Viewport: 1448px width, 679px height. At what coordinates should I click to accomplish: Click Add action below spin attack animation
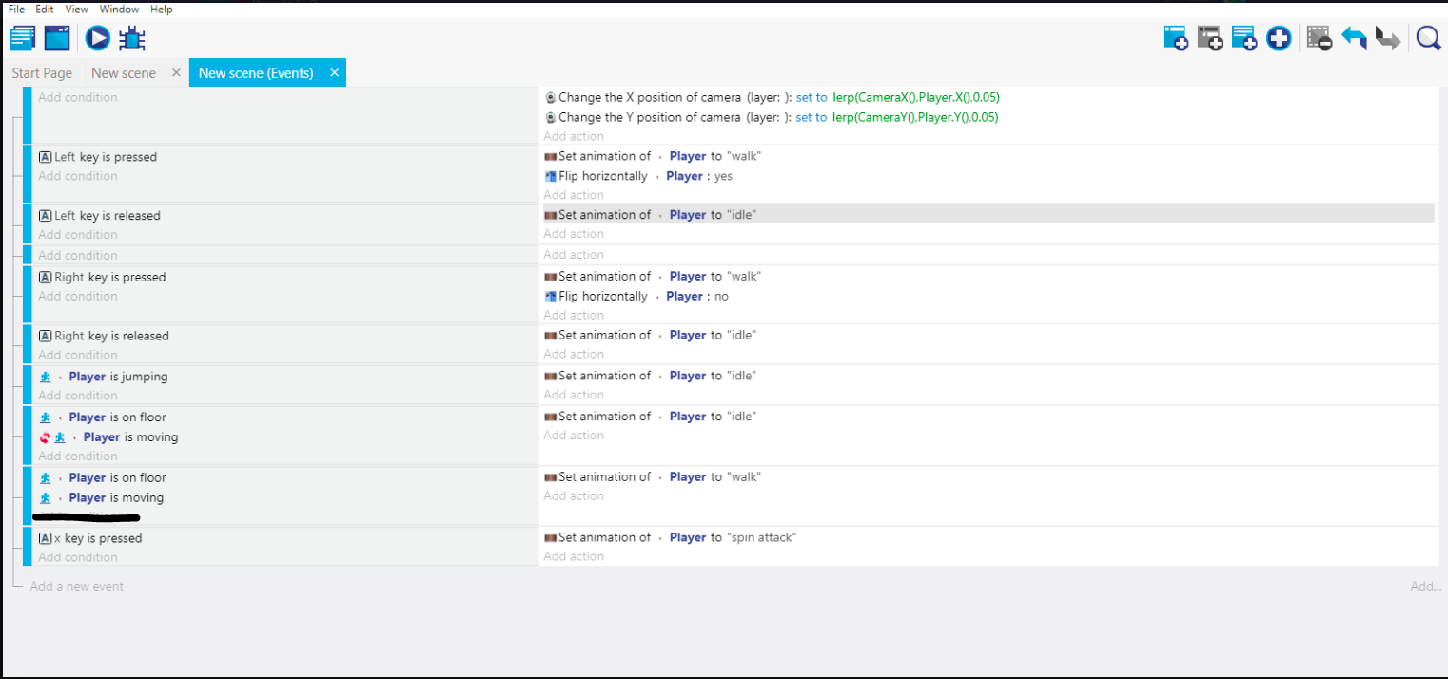click(x=573, y=556)
